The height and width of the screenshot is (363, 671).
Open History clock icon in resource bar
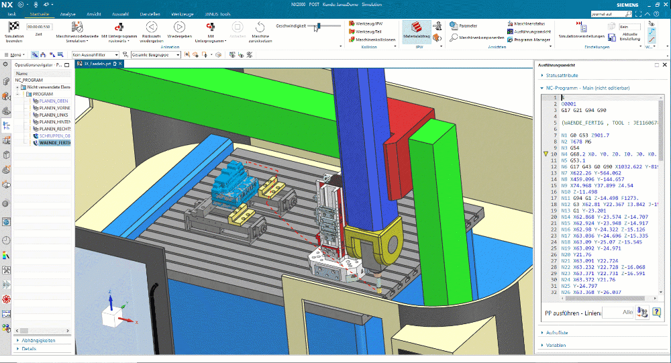tap(6, 240)
